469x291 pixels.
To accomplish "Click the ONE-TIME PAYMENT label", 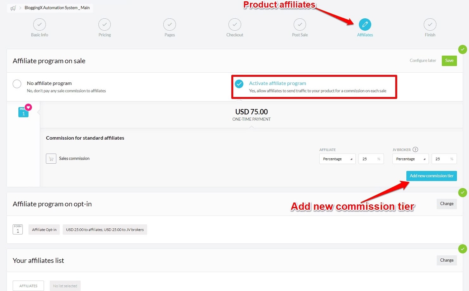I will (x=252, y=119).
